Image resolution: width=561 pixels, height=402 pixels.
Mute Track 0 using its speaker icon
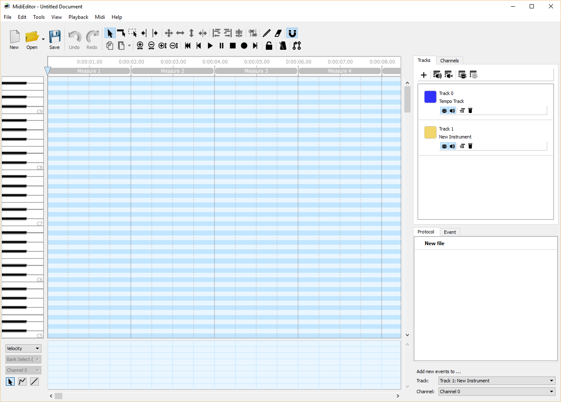[x=452, y=110]
